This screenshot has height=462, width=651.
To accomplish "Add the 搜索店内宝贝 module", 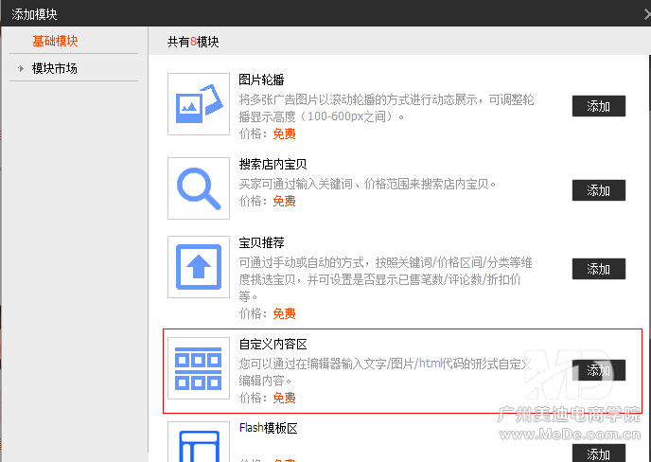I will coord(599,190).
